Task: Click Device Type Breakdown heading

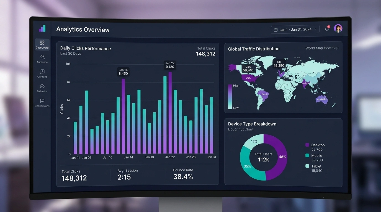Action: coord(252,124)
